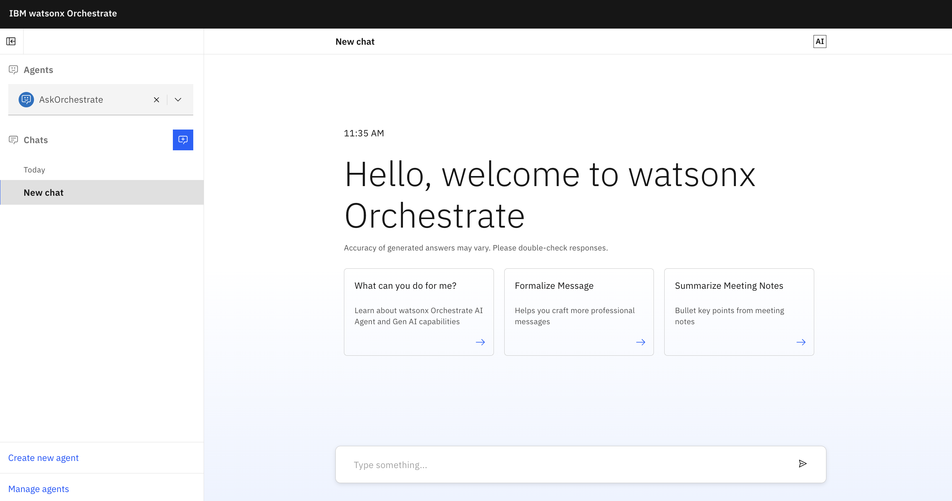This screenshot has height=501, width=952.
Task: Click the AskOrchestrate agent avatar icon
Action: tap(26, 100)
